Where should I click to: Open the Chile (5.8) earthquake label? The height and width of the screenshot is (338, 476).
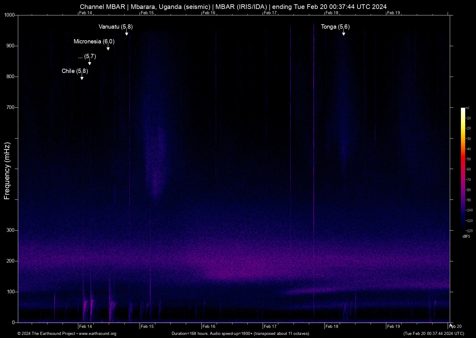pyautogui.click(x=75, y=71)
